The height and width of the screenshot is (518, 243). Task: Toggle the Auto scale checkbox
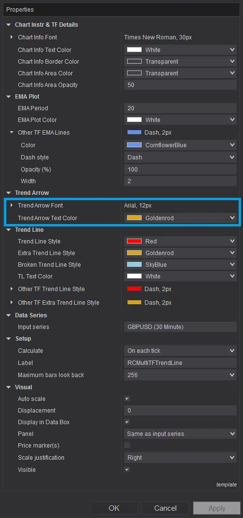[x=127, y=399]
